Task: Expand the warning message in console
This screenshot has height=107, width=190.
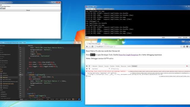Action: pos(88,71)
